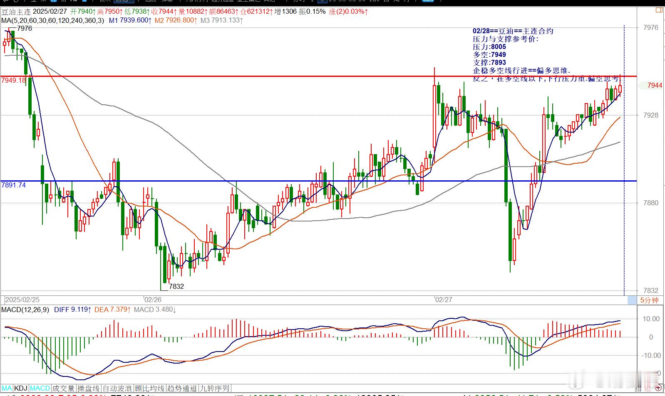Switch to the MA indicator tab
This screenshot has height=396, width=665.
click(x=7, y=389)
